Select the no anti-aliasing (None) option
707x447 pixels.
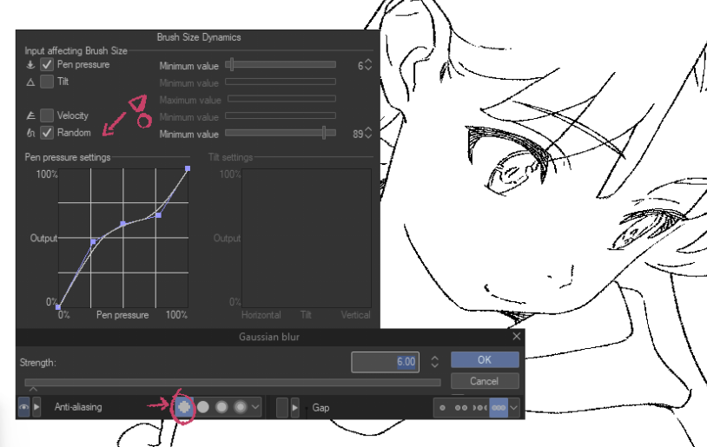[183, 407]
